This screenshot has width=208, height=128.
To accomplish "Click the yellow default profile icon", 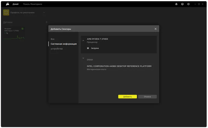I will (x=6, y=12).
